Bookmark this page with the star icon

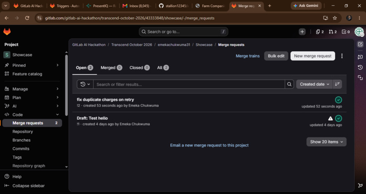point(335,18)
